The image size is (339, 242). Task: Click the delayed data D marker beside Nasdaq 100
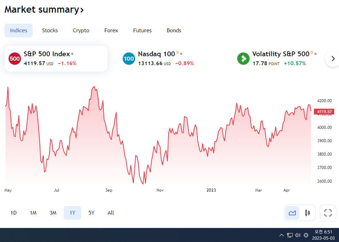[177, 52]
